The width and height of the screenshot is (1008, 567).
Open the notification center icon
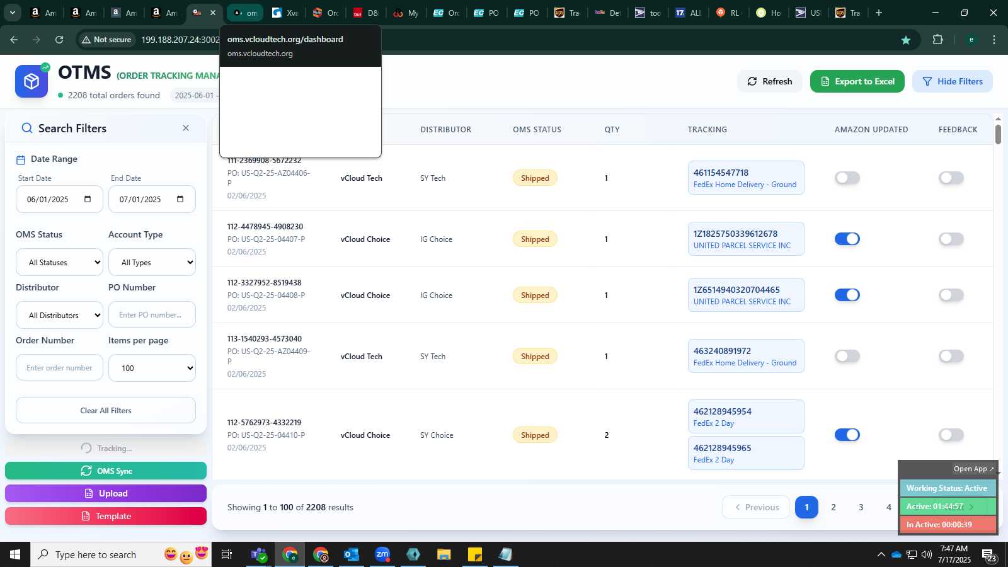[x=988, y=555]
